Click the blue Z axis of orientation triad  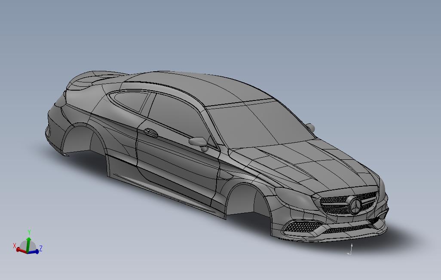[x=34, y=251]
